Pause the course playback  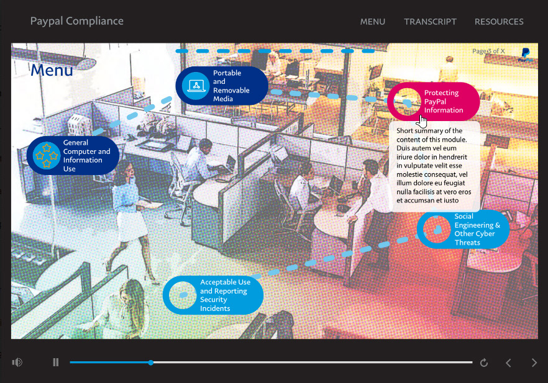coord(55,363)
